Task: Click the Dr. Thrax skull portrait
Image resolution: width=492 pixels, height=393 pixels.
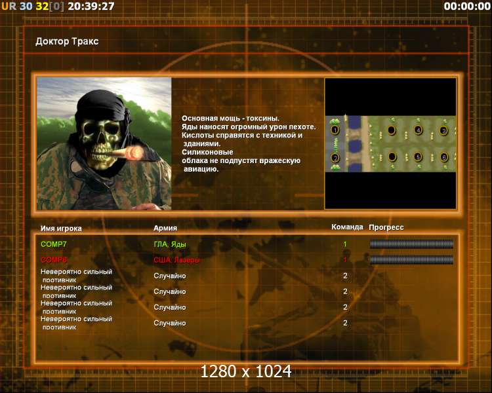Action: tap(104, 143)
